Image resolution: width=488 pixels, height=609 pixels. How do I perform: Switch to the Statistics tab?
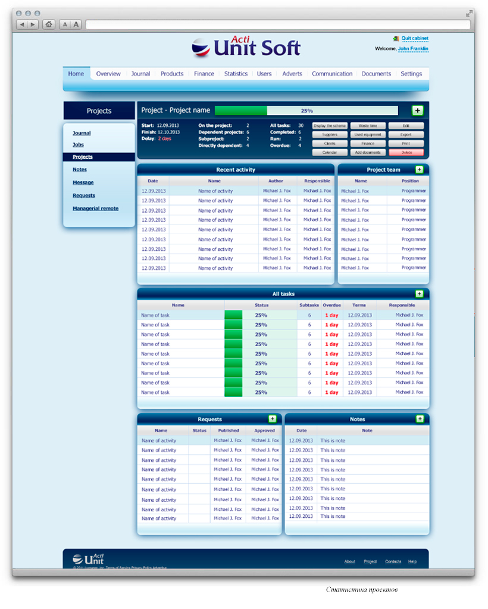pyautogui.click(x=236, y=74)
